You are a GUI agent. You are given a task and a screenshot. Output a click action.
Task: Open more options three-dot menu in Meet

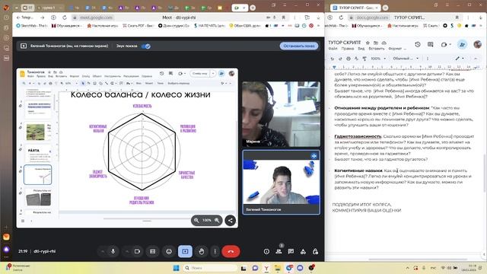(x=215, y=251)
